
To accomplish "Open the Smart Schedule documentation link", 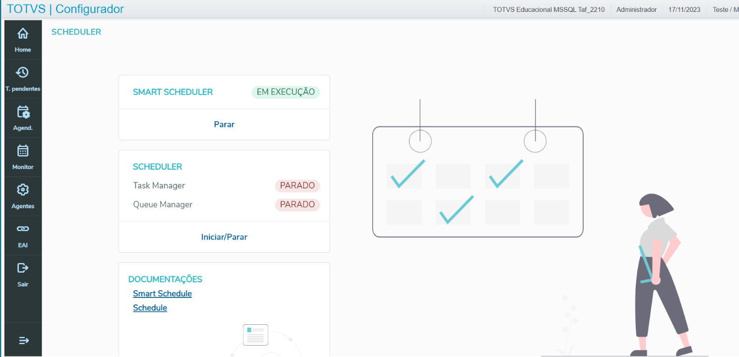I will click(162, 294).
